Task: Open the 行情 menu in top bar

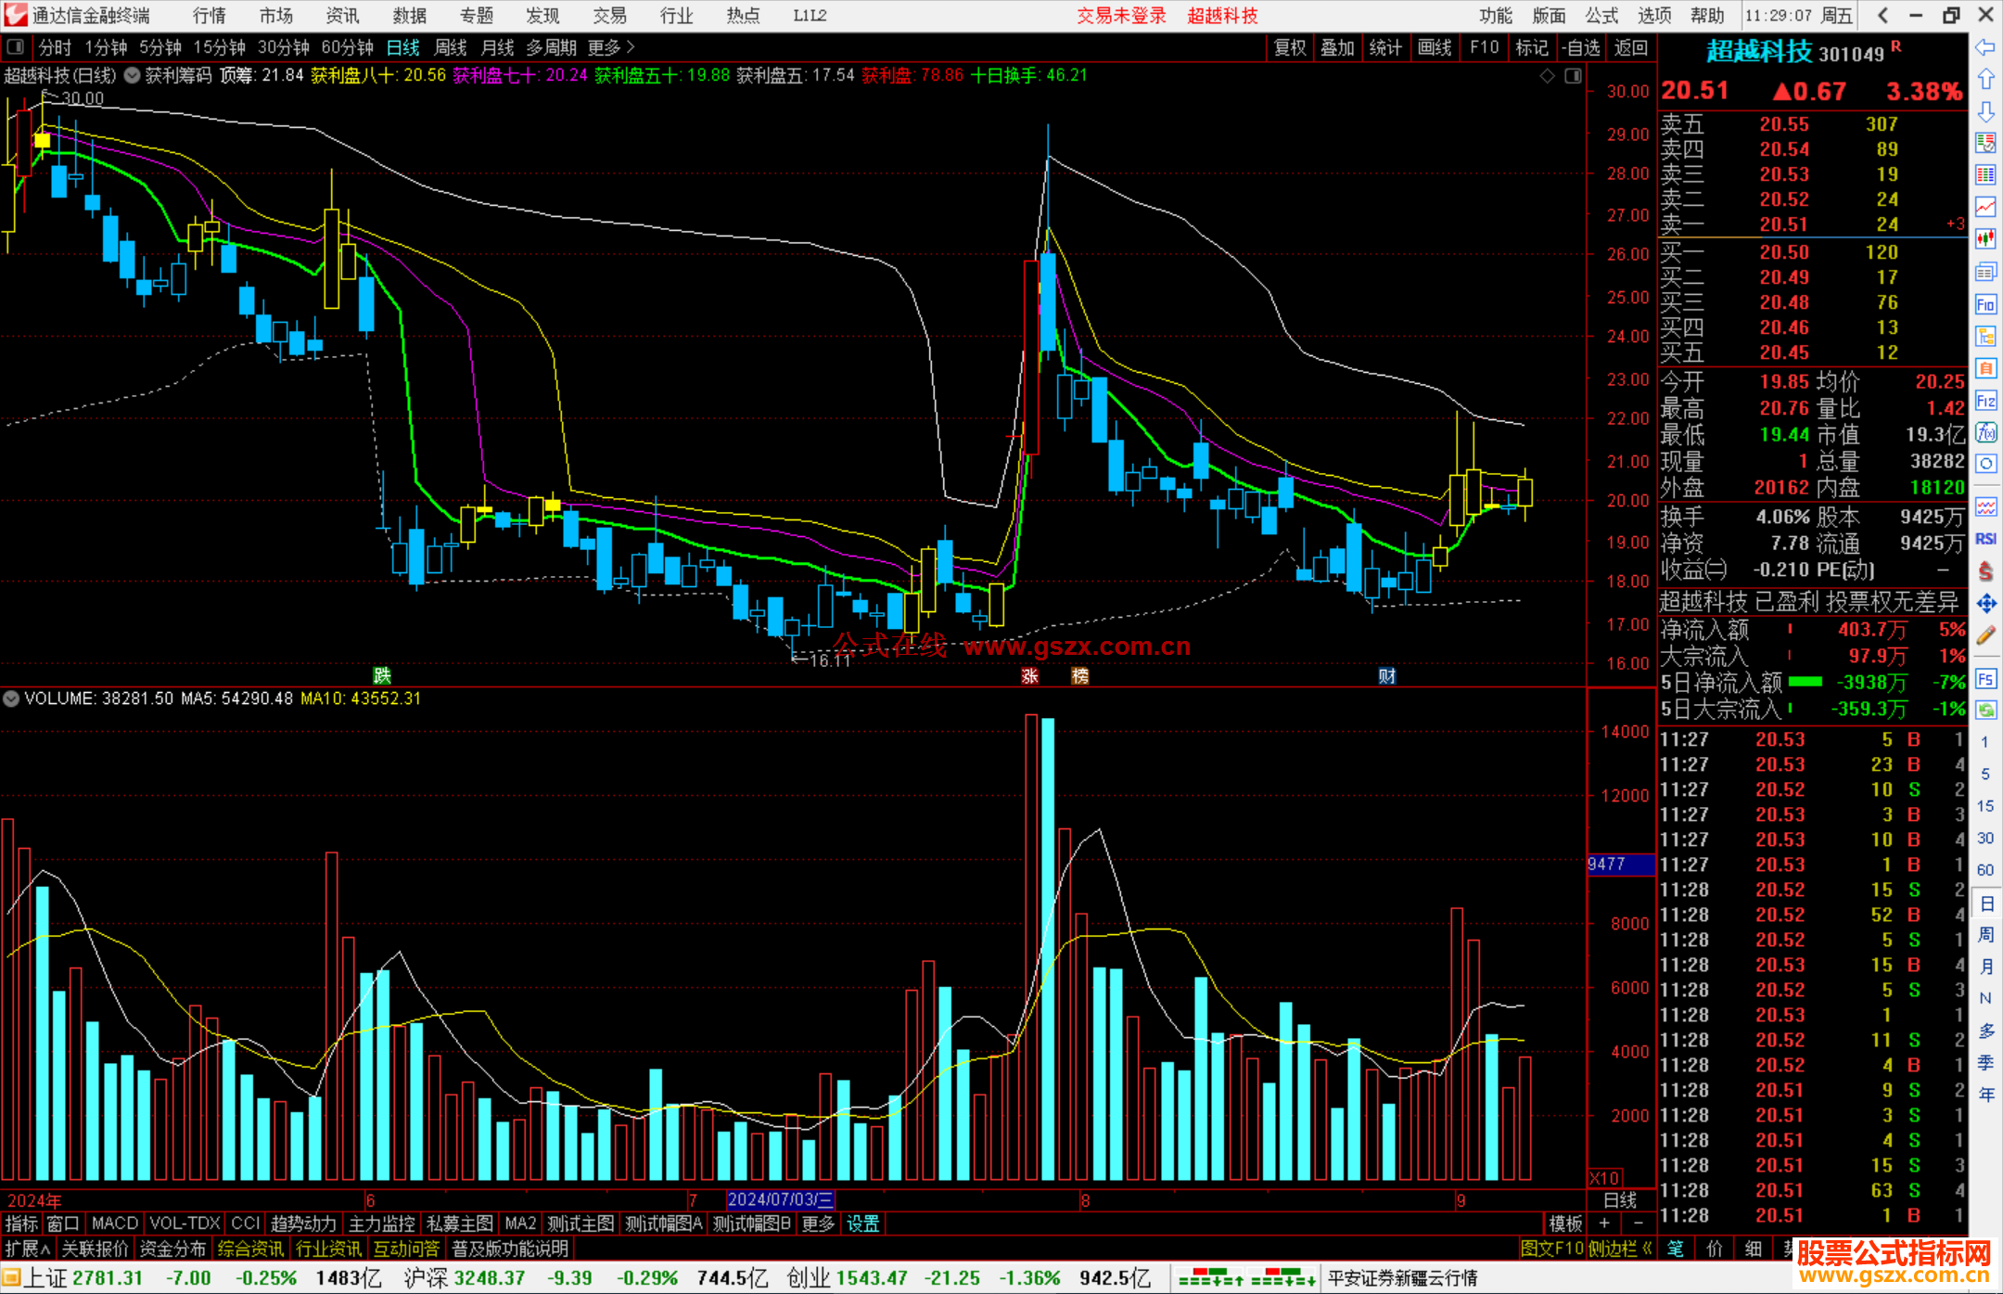Action: 209,16
